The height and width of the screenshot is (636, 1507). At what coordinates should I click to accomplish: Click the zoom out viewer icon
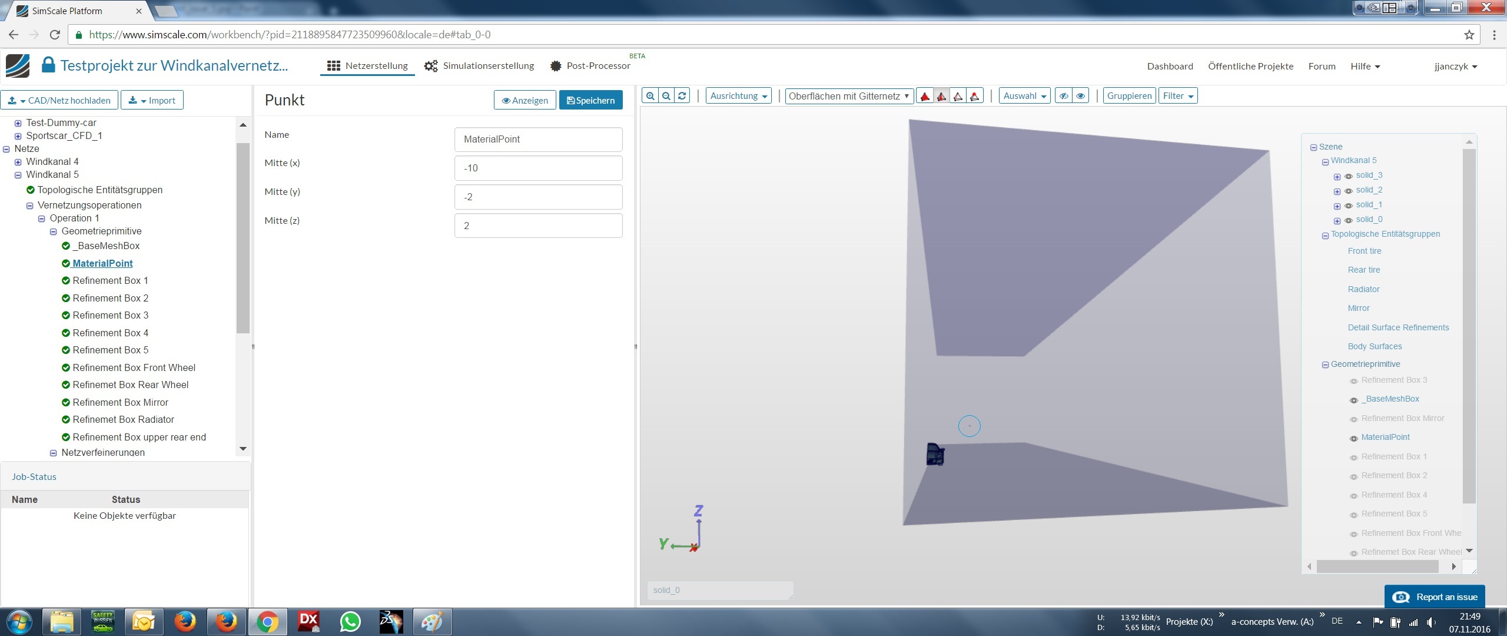tap(666, 96)
